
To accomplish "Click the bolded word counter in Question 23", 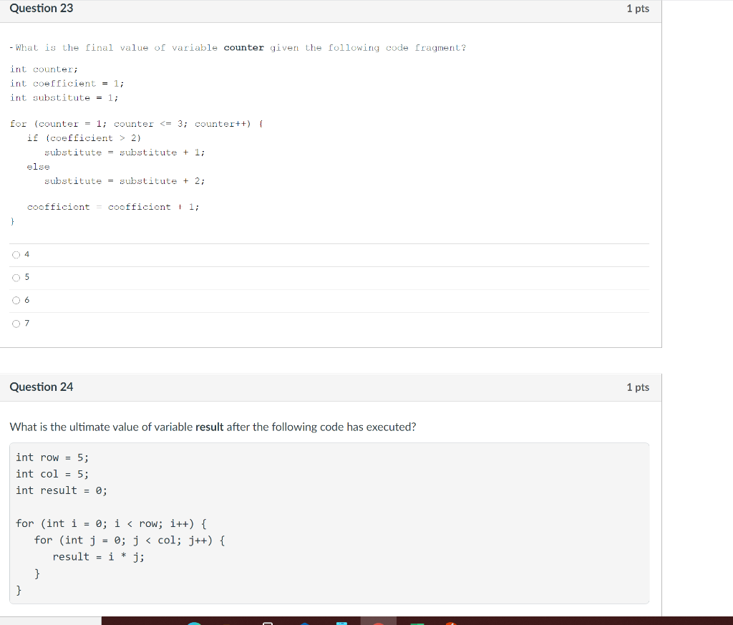I will [x=243, y=47].
